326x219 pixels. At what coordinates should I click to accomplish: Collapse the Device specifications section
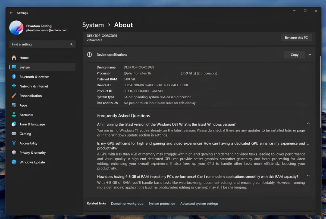coord(310,54)
